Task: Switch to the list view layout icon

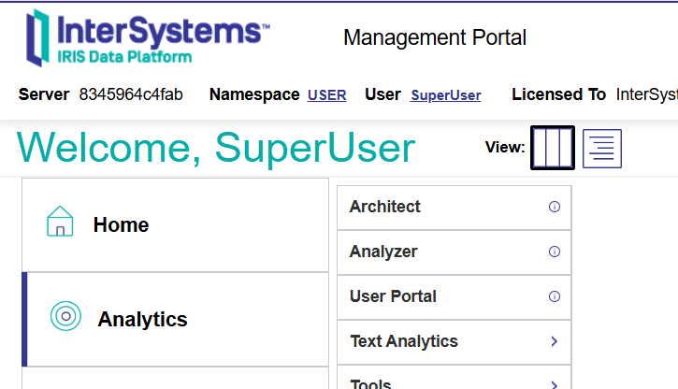Action: (x=601, y=149)
